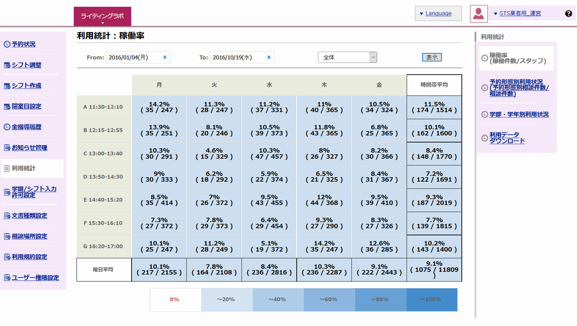Image resolution: width=577 pixels, height=326 pixels.
Task: Open the Language dropdown
Action: [x=438, y=14]
